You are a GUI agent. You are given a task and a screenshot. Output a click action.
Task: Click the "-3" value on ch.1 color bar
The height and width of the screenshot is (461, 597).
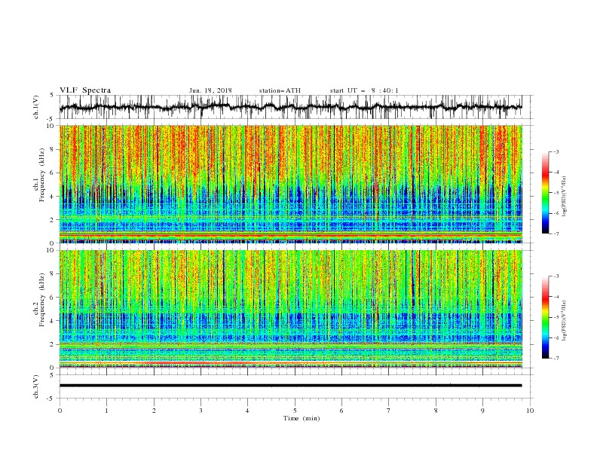556,151
